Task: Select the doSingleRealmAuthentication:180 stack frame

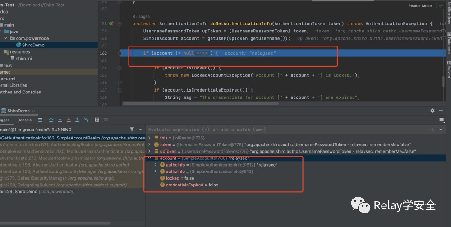Action: [73, 151]
